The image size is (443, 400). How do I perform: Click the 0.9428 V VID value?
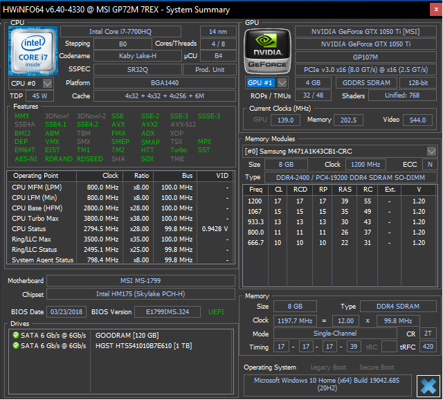tap(215, 229)
